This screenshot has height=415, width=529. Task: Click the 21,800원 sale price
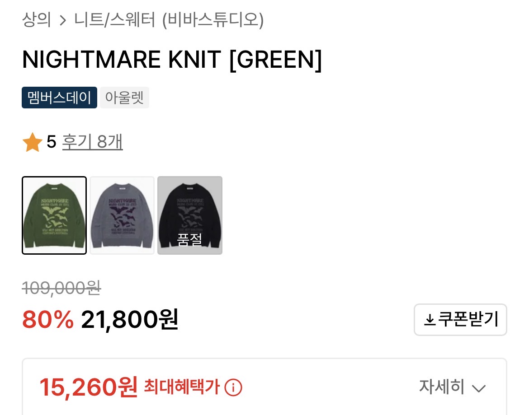coord(130,319)
